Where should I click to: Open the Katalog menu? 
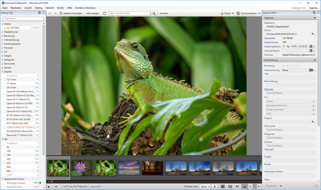[x=39, y=8]
